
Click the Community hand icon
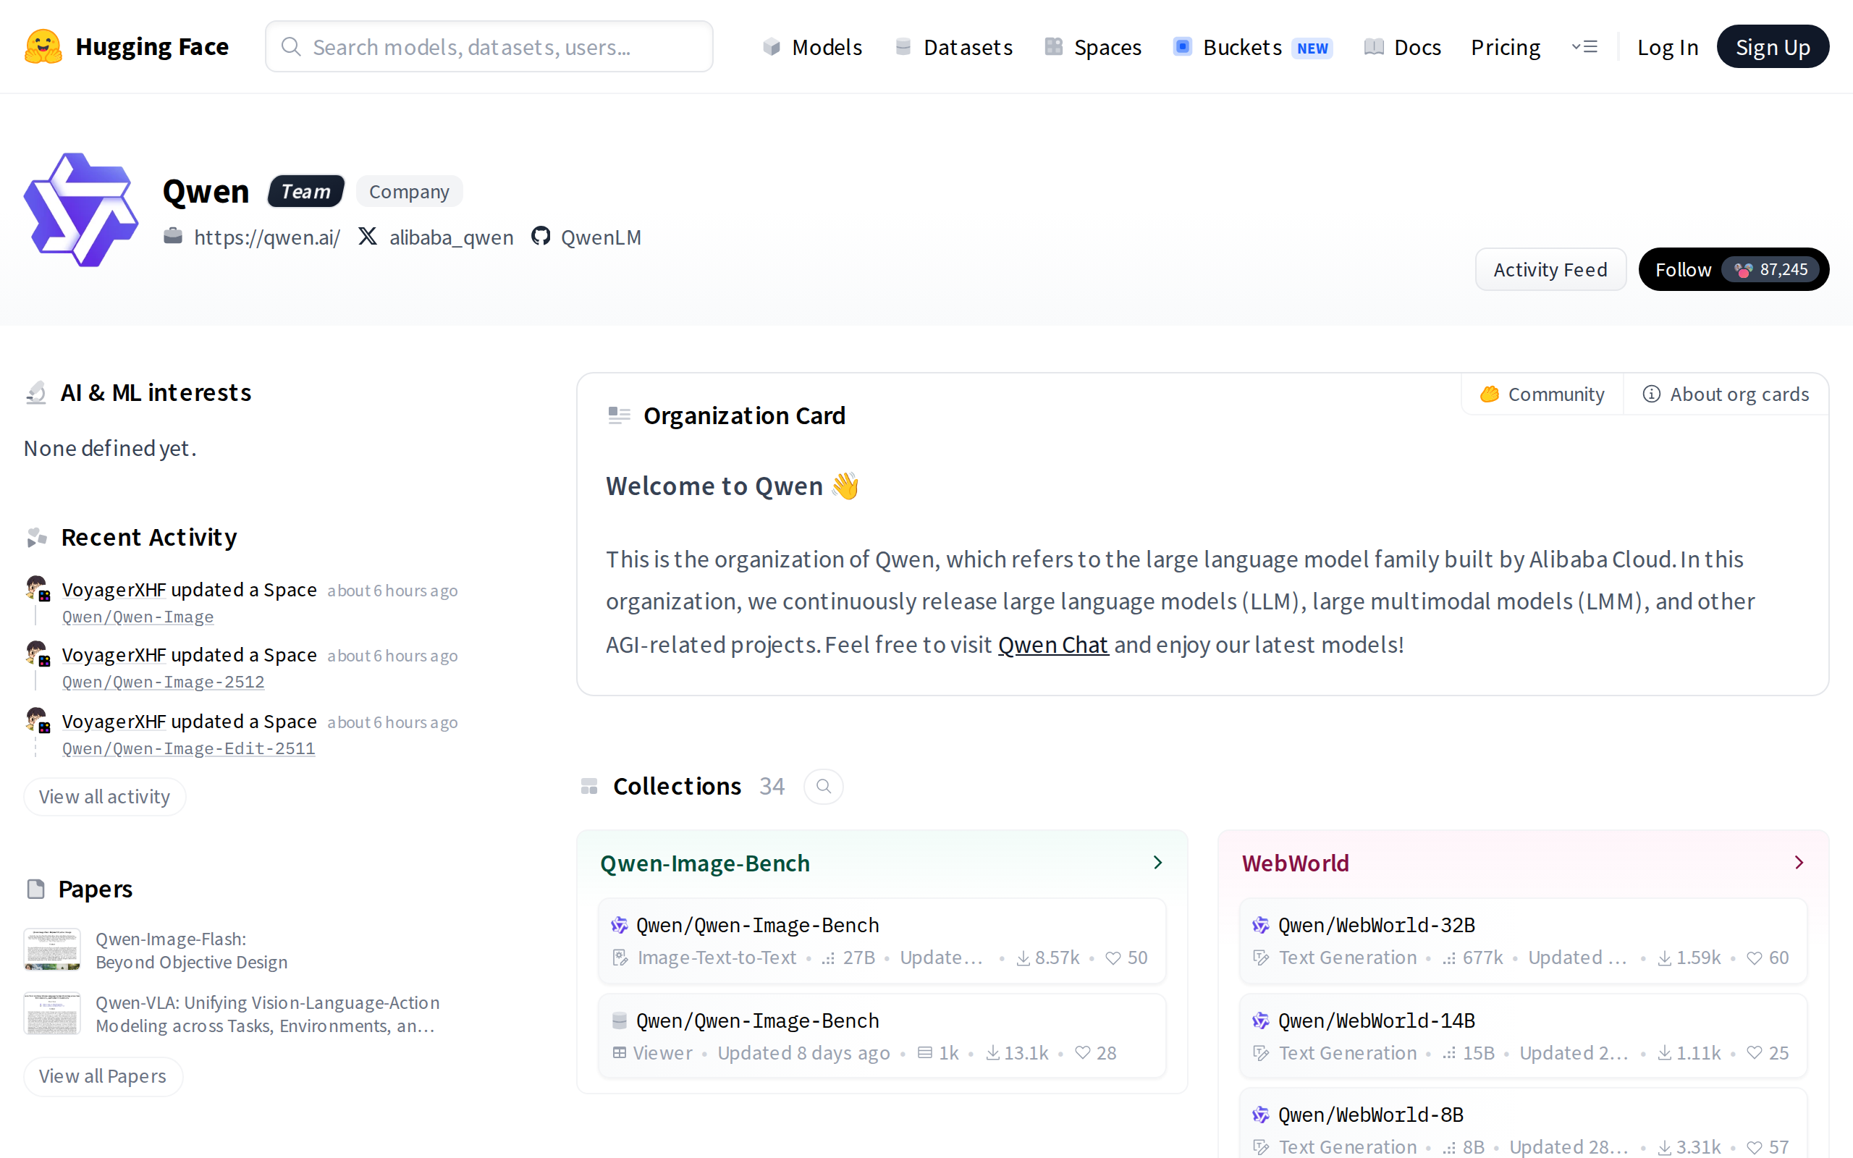[1490, 394]
